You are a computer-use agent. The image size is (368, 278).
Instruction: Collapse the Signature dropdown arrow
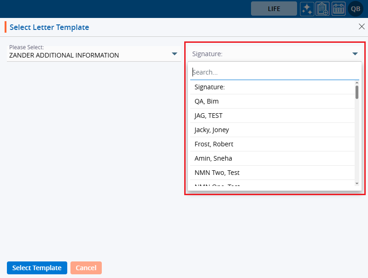[x=355, y=54]
